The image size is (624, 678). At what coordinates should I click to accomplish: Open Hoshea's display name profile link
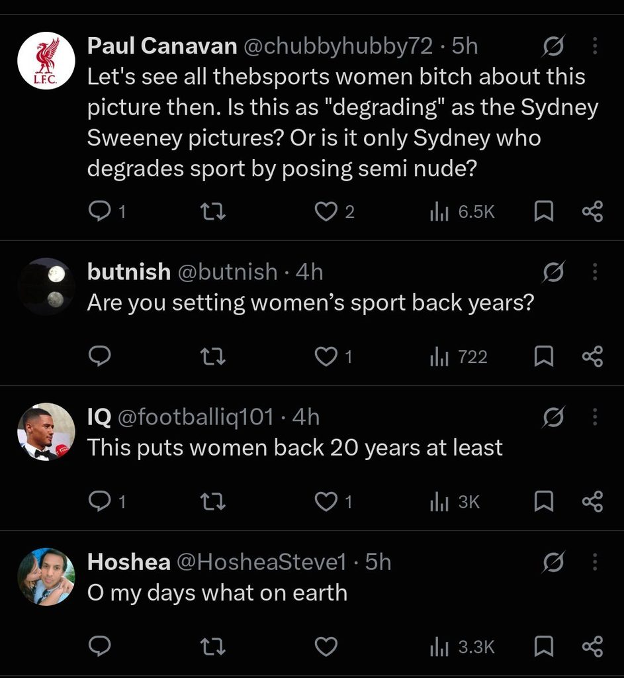click(x=129, y=561)
